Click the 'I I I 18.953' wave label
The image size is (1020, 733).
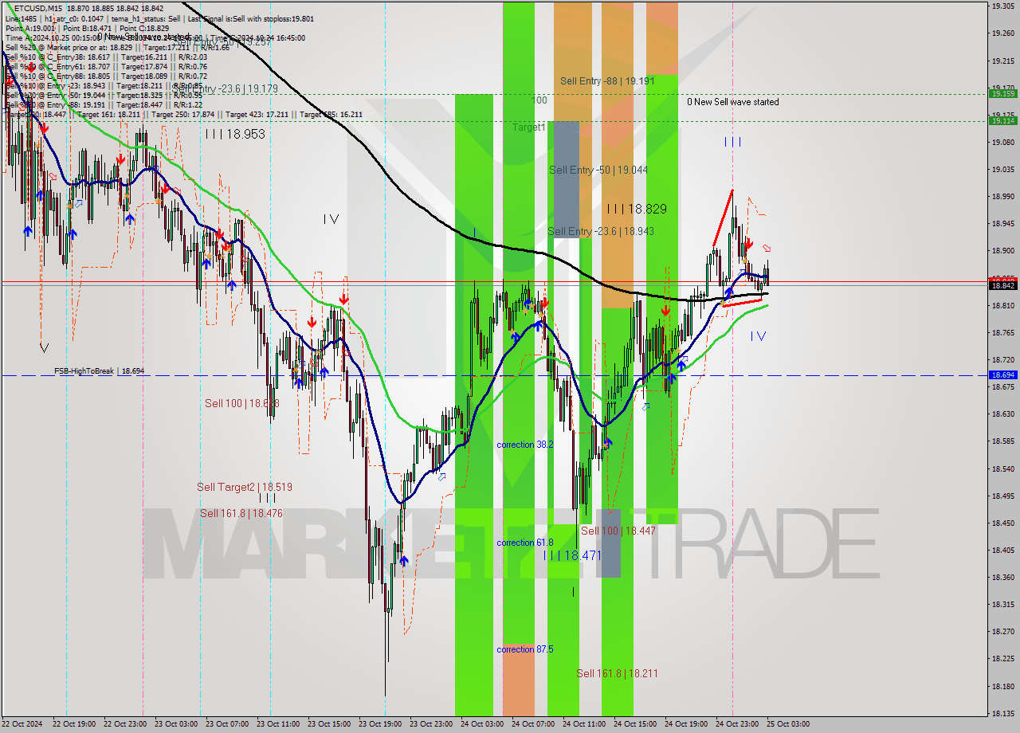[x=234, y=134]
